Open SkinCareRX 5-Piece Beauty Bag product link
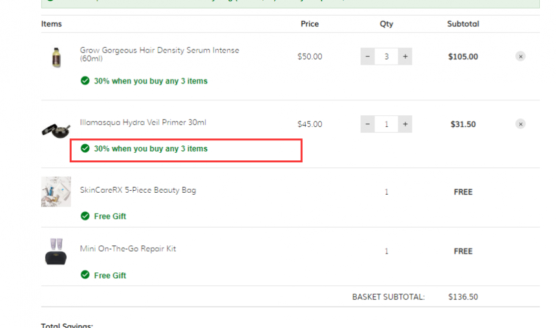This screenshot has height=328, width=556. point(138,190)
